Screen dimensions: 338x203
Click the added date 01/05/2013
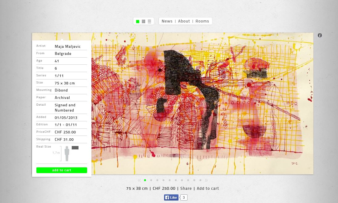[66, 118]
